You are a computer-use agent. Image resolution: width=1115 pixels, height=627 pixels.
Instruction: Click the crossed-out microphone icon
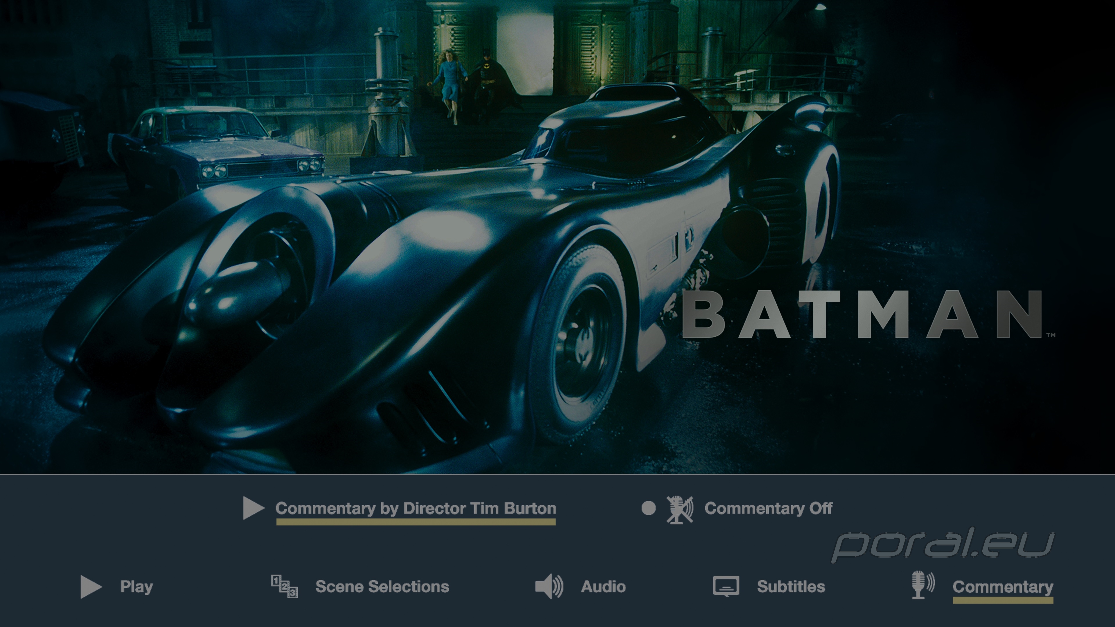(x=679, y=510)
